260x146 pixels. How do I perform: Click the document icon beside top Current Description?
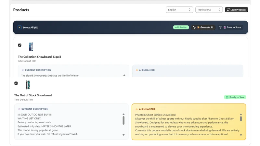click(x=23, y=70)
